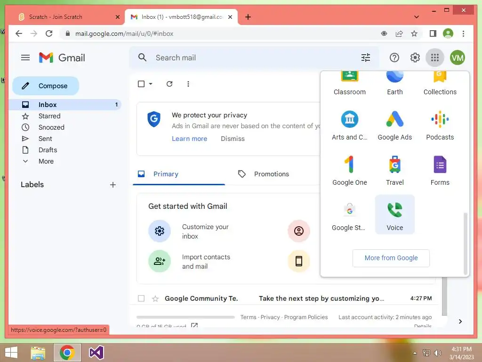Switch to the Promotions tab
This screenshot has width=482, height=362.
tap(272, 174)
